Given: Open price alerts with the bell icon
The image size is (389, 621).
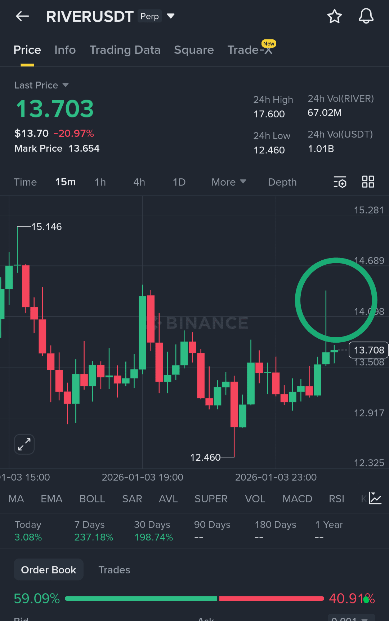Looking at the screenshot, I should tap(366, 16).
